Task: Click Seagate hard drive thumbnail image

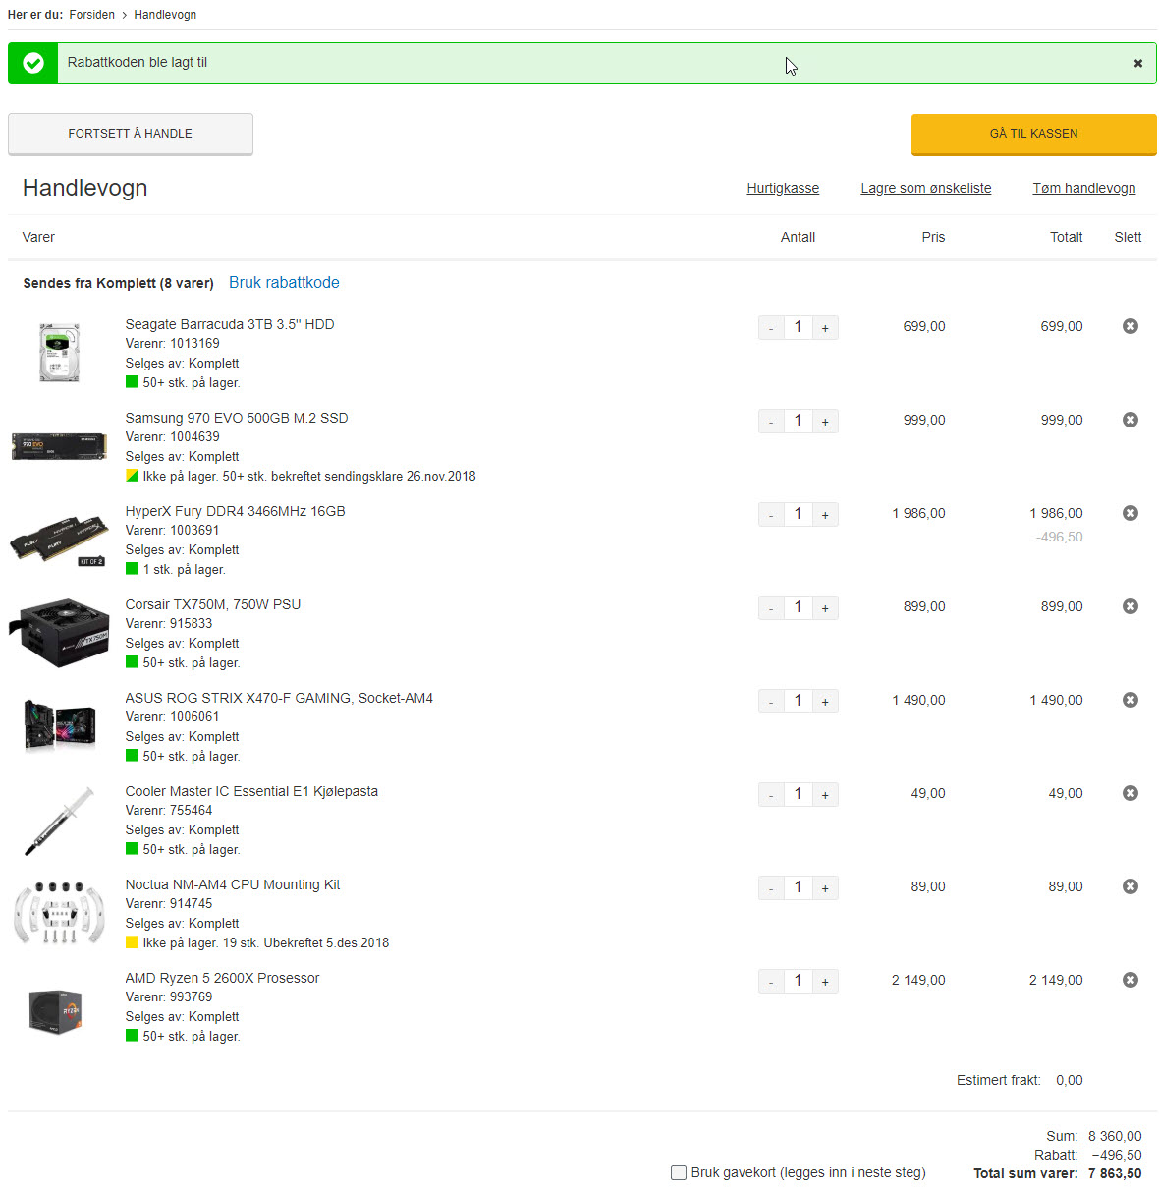Action: [59, 352]
